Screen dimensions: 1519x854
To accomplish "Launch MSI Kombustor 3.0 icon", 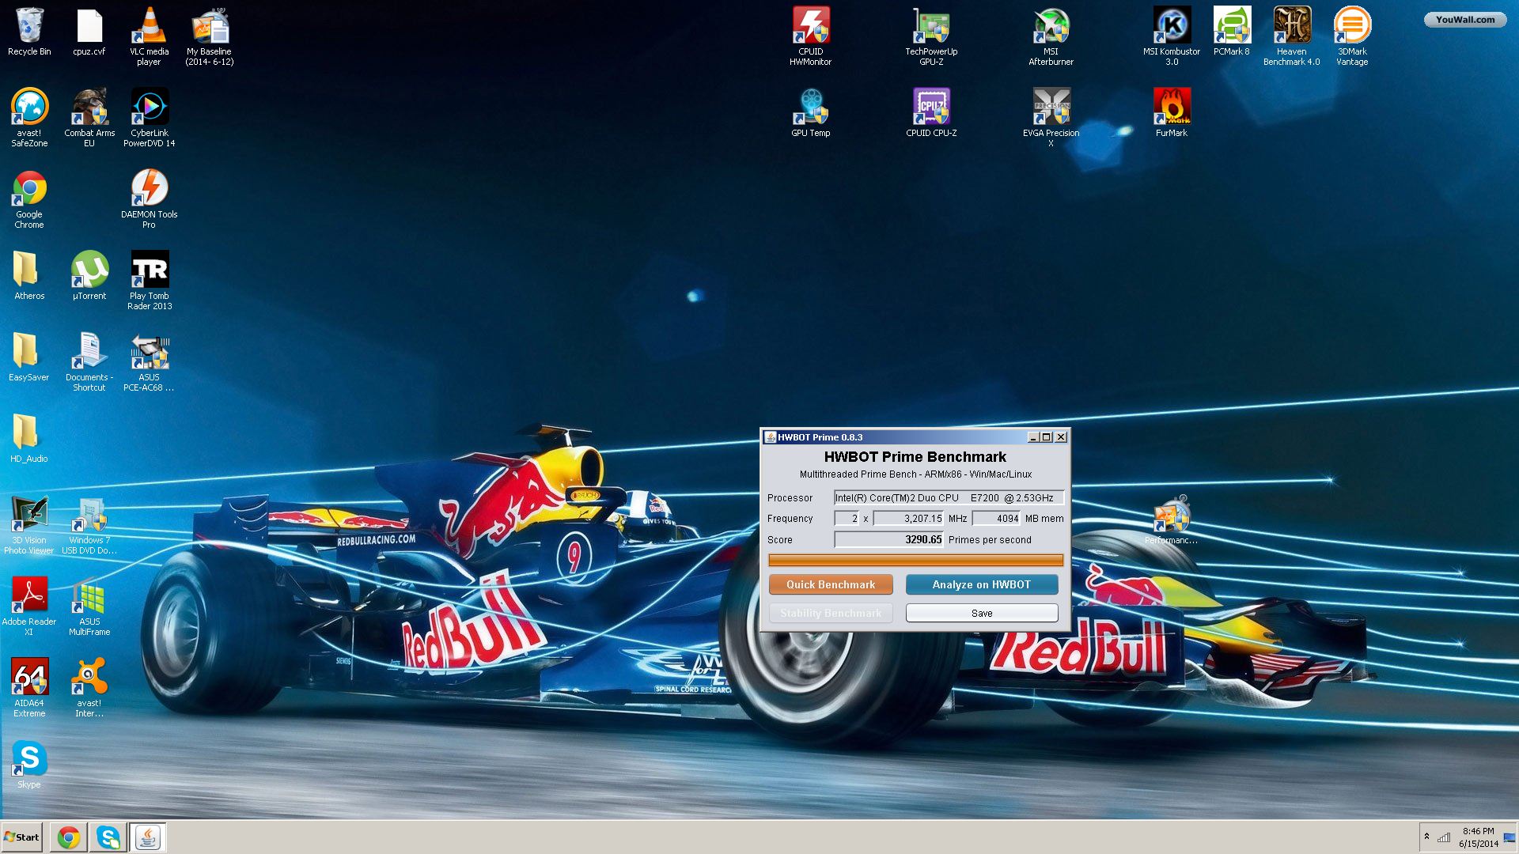I will click(x=1172, y=36).
